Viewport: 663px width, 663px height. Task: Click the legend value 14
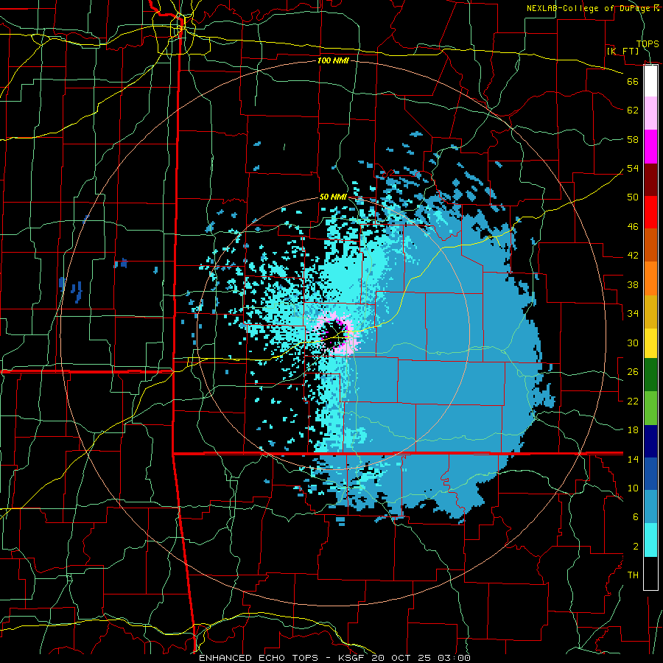[633, 459]
